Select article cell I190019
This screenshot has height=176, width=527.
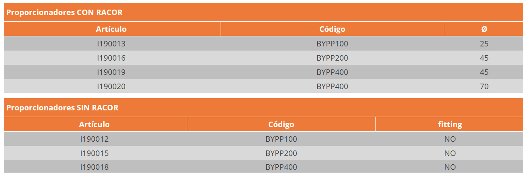point(111,72)
